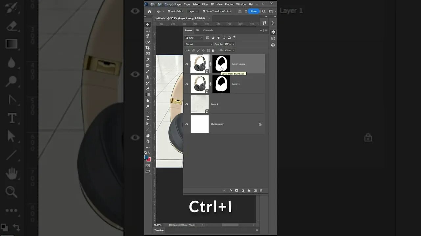Open the Kind filter dropdown
The height and width of the screenshot is (236, 421).
(194, 38)
